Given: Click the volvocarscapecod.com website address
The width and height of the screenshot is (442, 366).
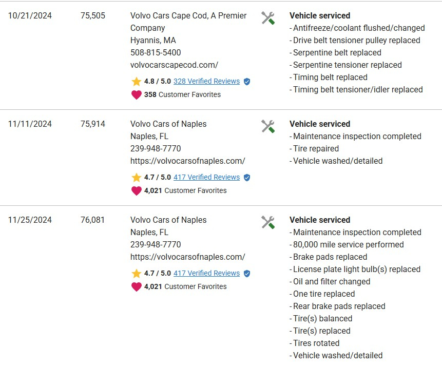Looking at the screenshot, I should click(174, 65).
